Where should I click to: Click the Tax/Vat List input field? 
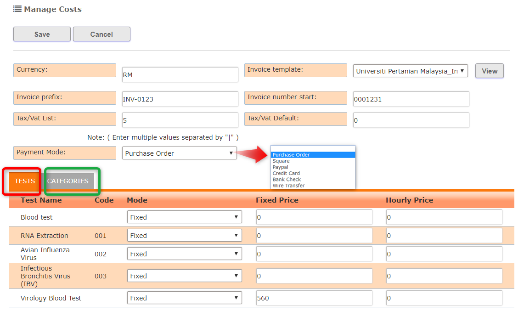(x=180, y=120)
